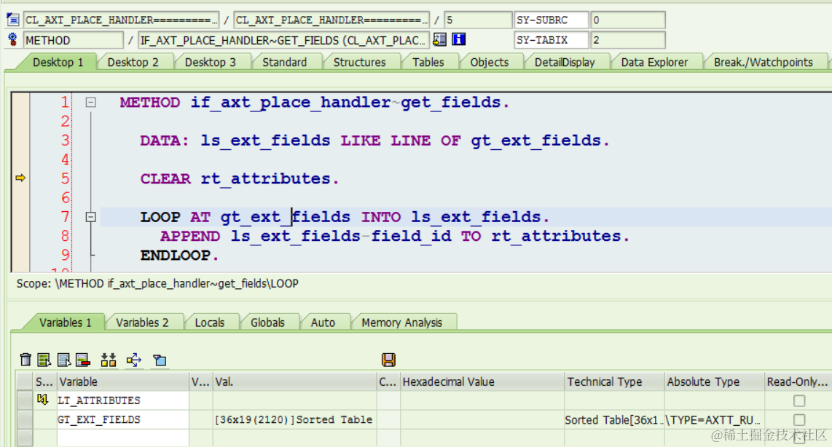Toggle the Read-Only checkbox for LT_ATTRIBUTES
The image size is (832, 447).
(x=799, y=400)
